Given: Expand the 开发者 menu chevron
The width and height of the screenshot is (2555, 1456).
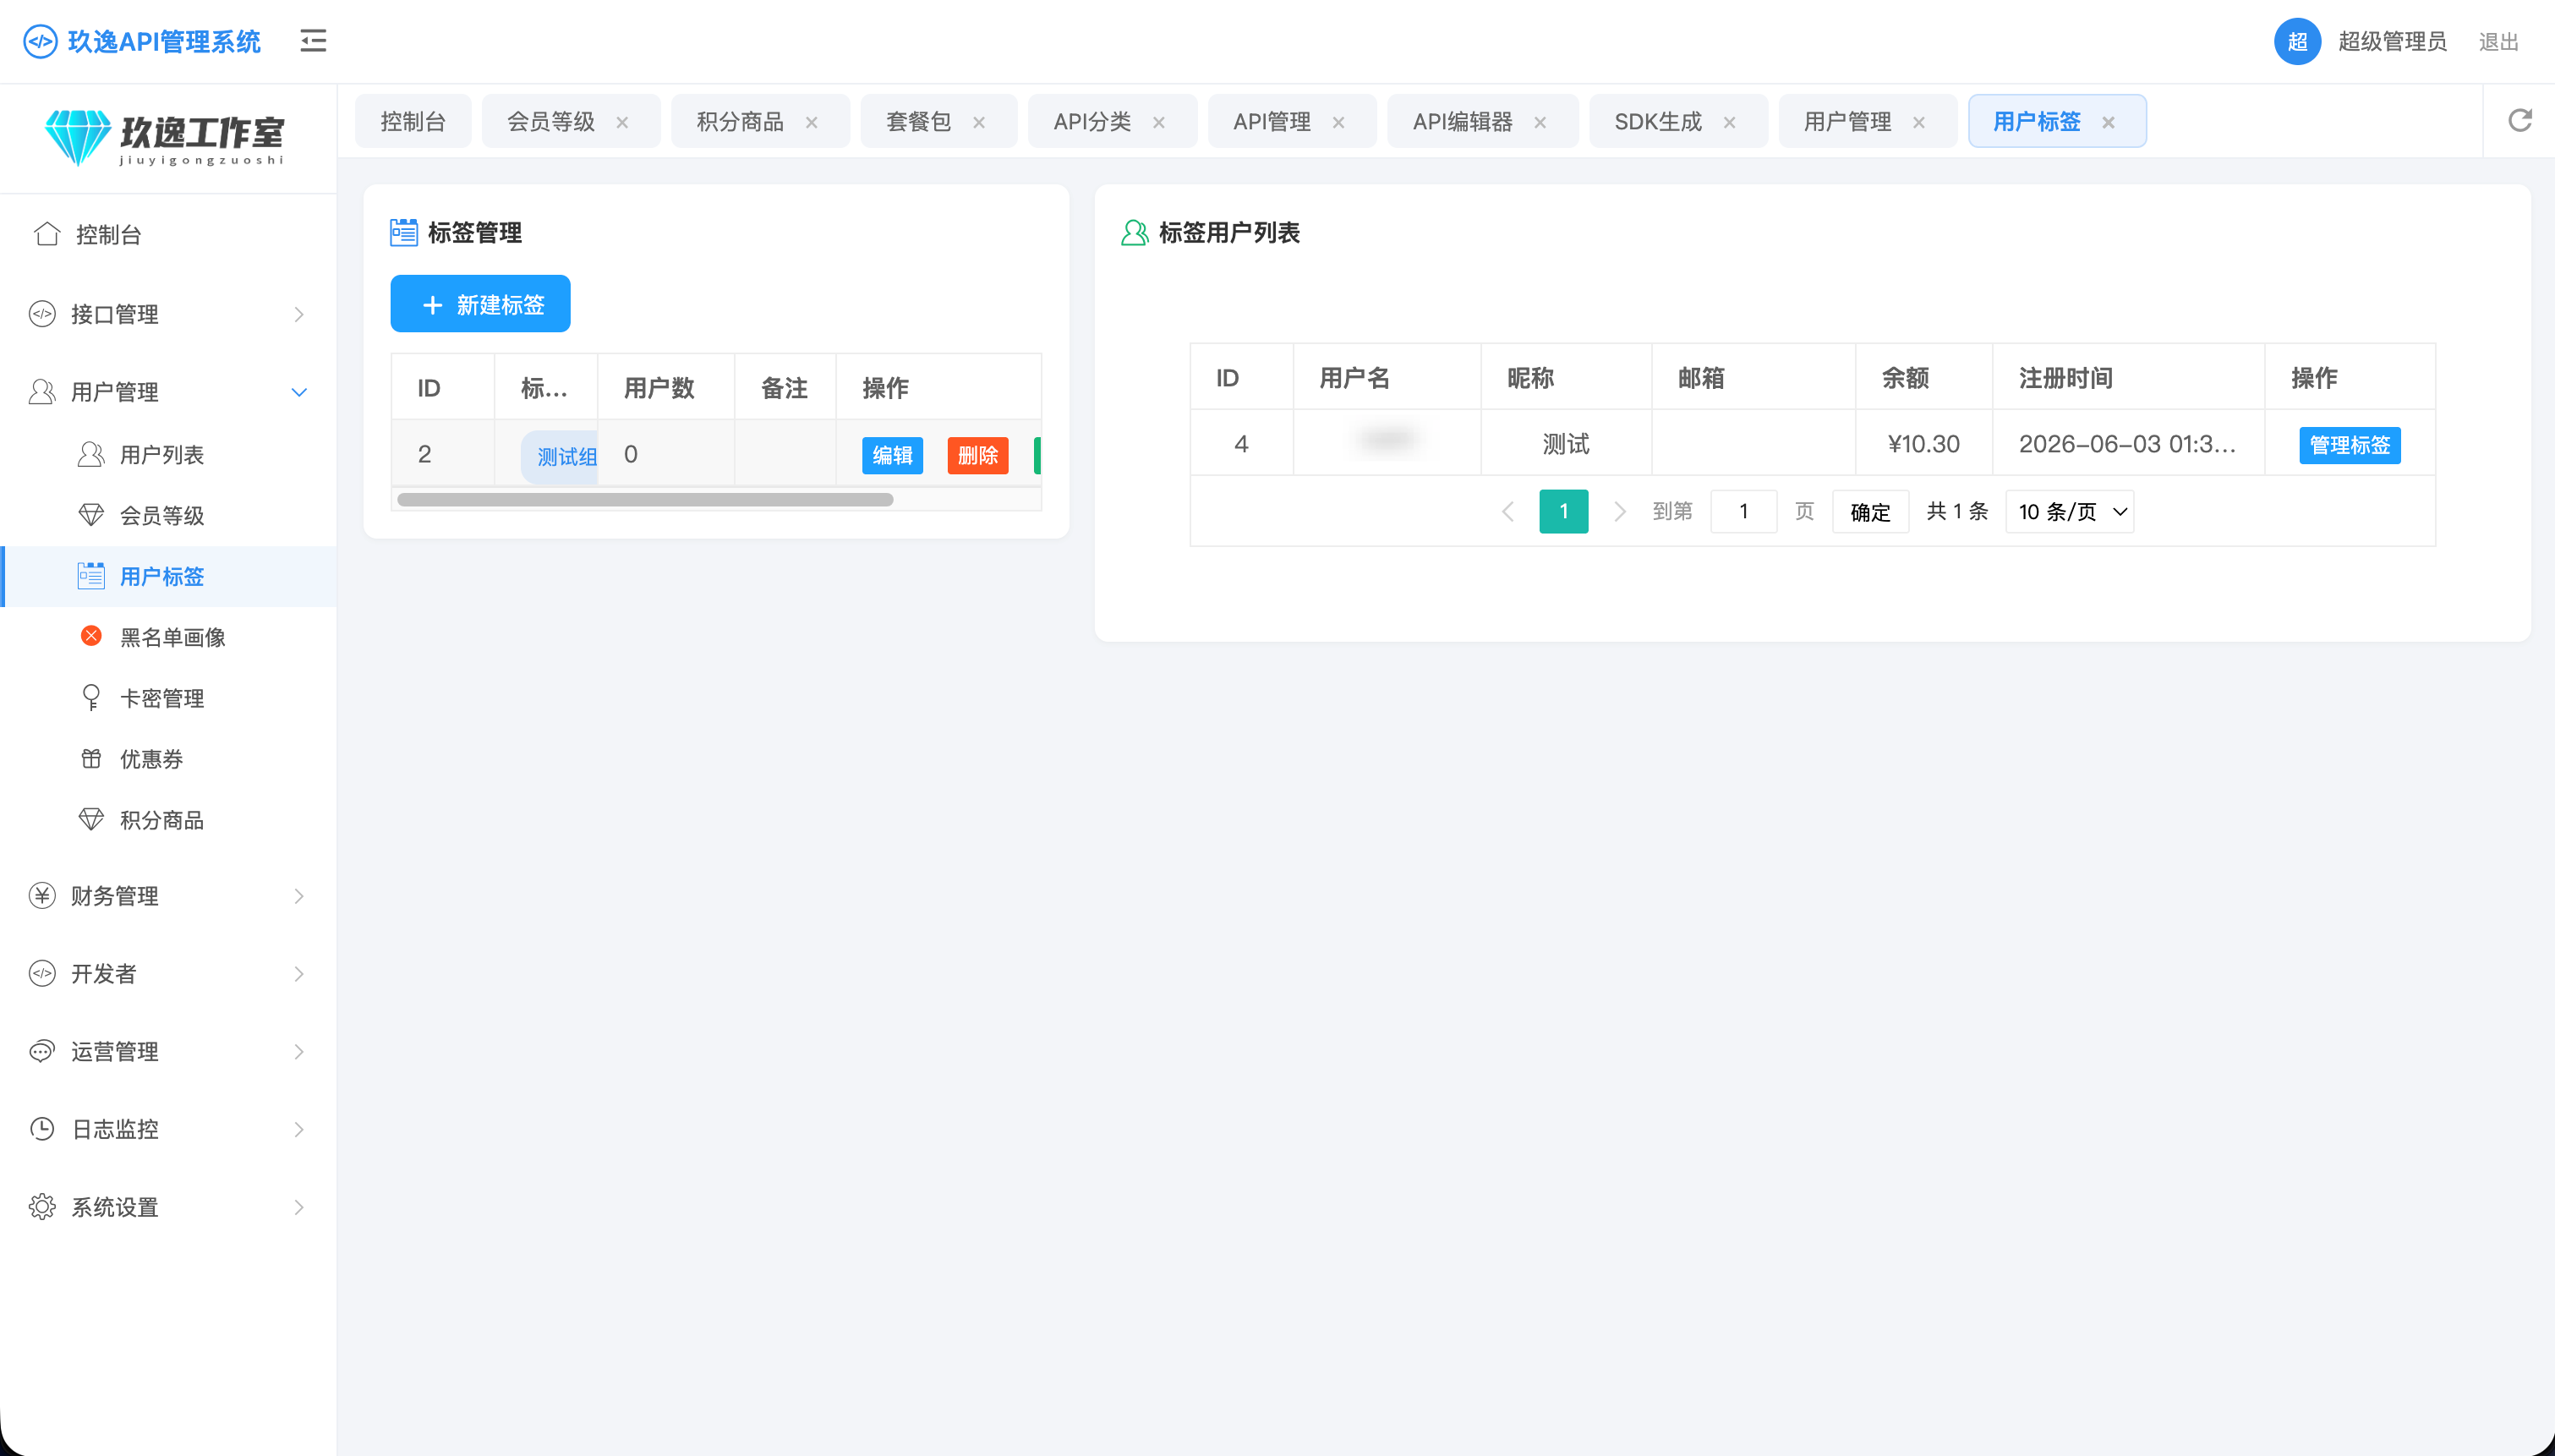Looking at the screenshot, I should point(299,974).
